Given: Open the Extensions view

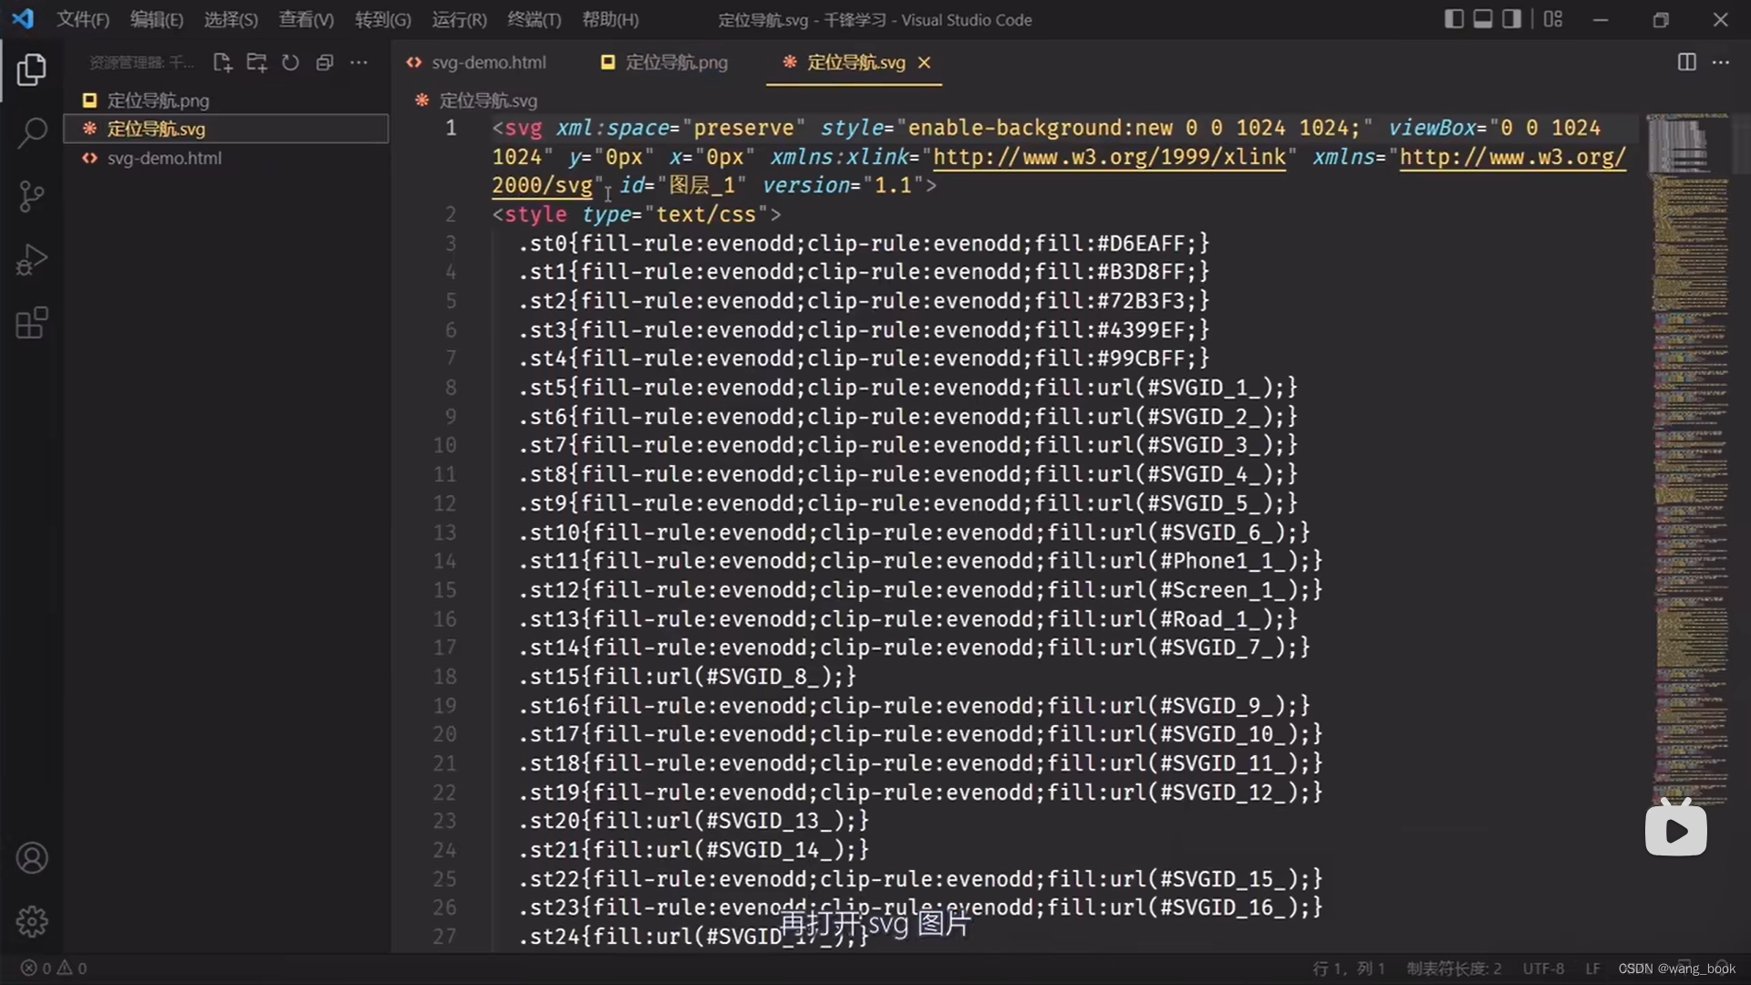Looking at the screenshot, I should tap(31, 323).
